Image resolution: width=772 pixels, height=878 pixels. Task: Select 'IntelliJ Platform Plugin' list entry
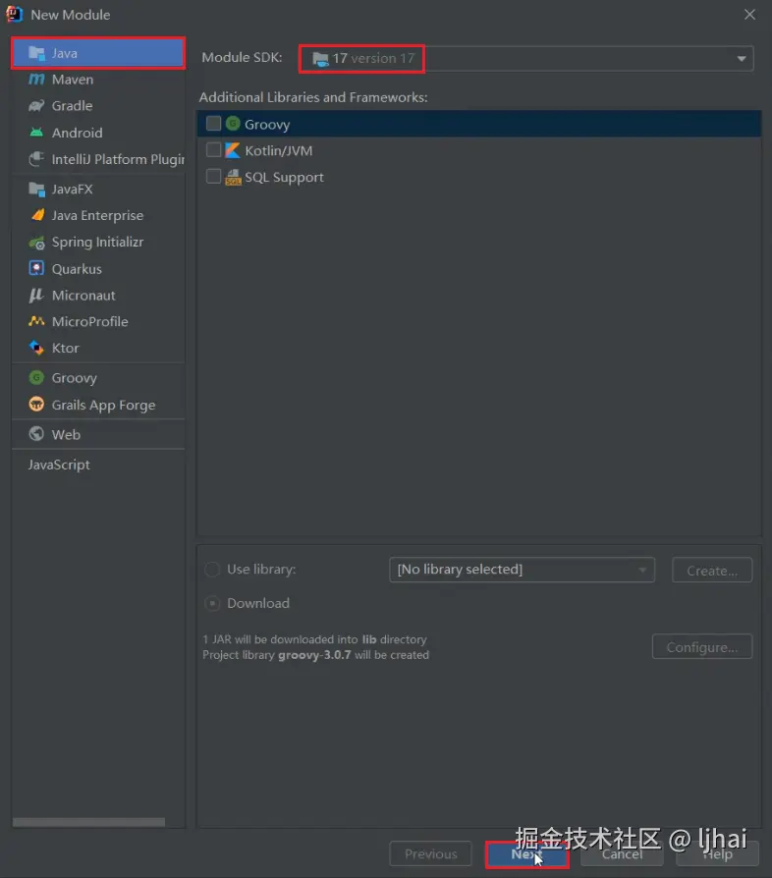pos(98,159)
